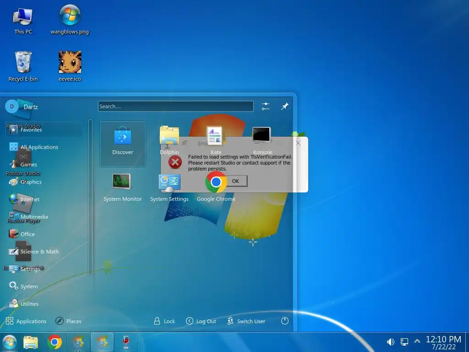Open the network icon in the tray

tap(404, 342)
